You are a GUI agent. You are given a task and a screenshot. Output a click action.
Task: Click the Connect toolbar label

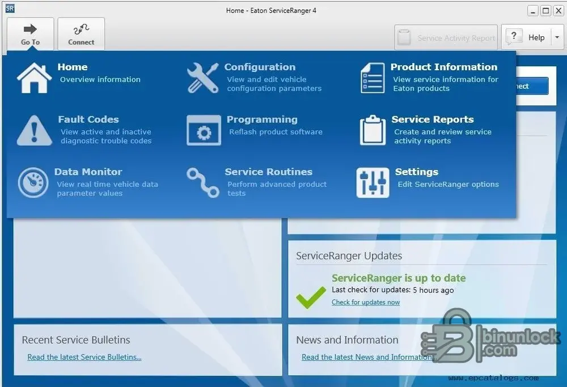(x=81, y=42)
